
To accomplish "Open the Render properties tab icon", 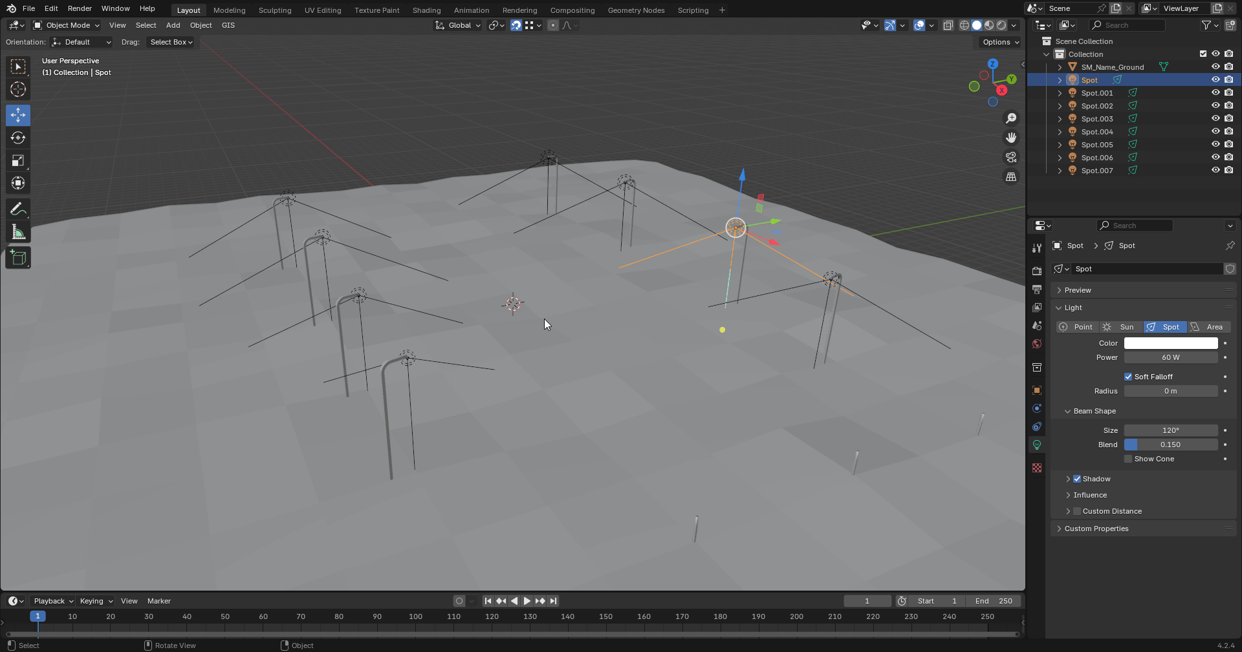I will [x=1037, y=271].
